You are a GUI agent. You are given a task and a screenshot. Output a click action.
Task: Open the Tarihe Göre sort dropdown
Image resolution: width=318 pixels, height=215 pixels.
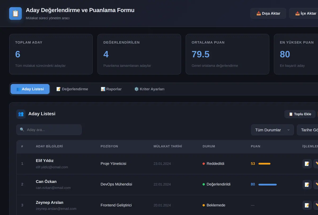pos(307,130)
